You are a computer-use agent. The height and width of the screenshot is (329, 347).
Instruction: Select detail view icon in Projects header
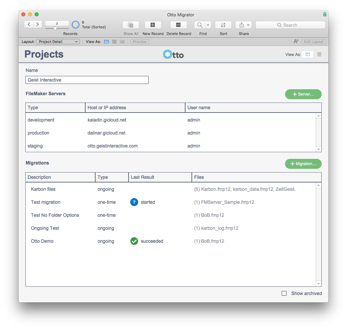(308, 54)
